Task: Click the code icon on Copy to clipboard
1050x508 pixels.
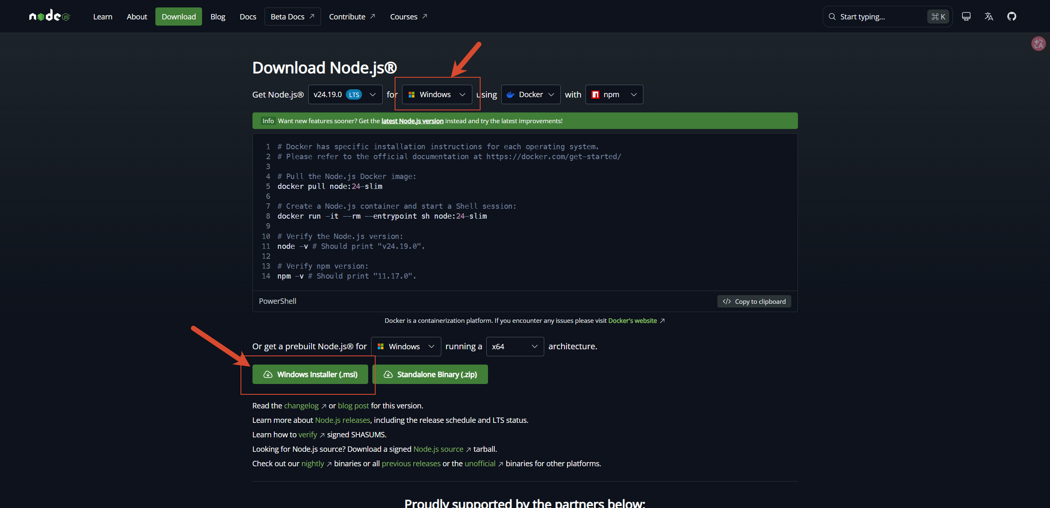Action: pos(727,301)
